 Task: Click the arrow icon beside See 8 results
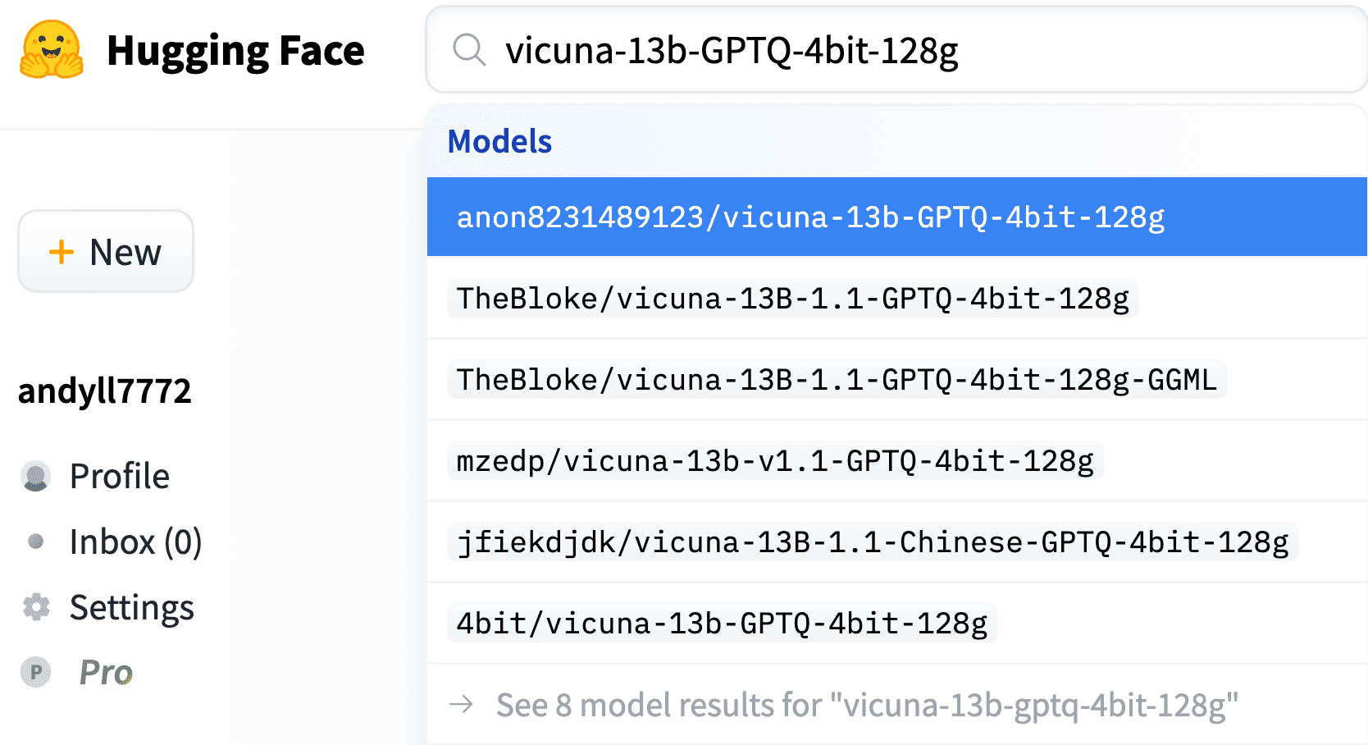[462, 704]
